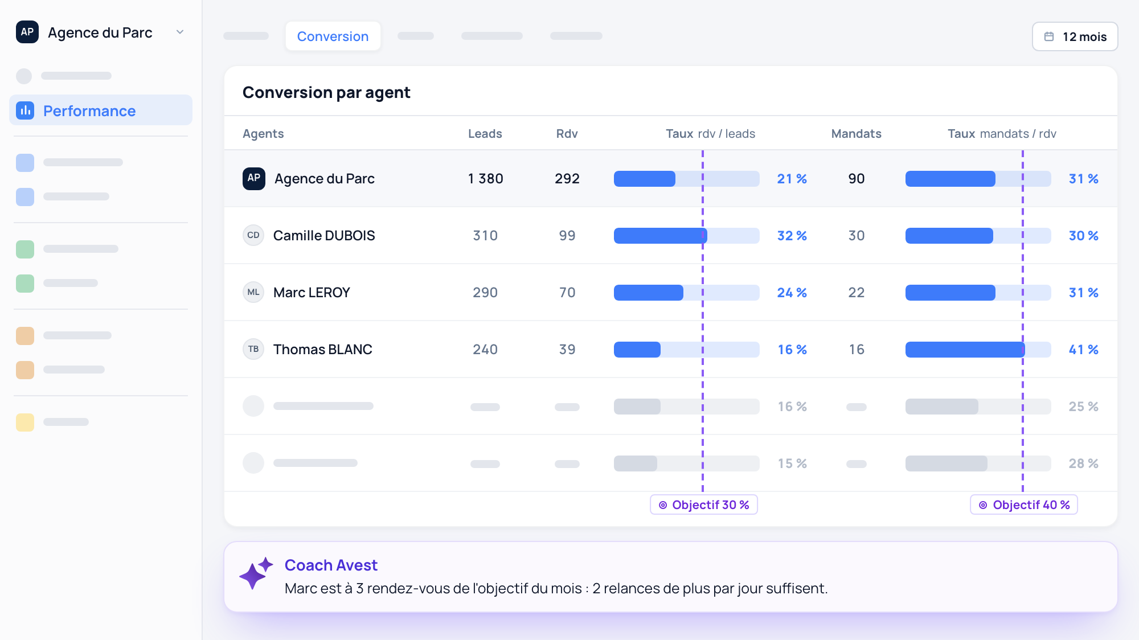Click the AP agency logo in sidebar

click(27, 32)
